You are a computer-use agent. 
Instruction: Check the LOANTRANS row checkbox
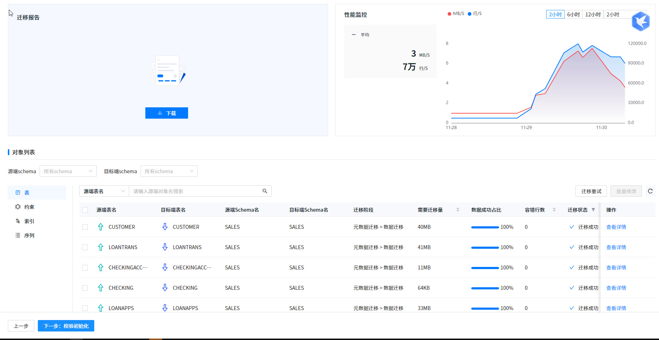pos(85,247)
